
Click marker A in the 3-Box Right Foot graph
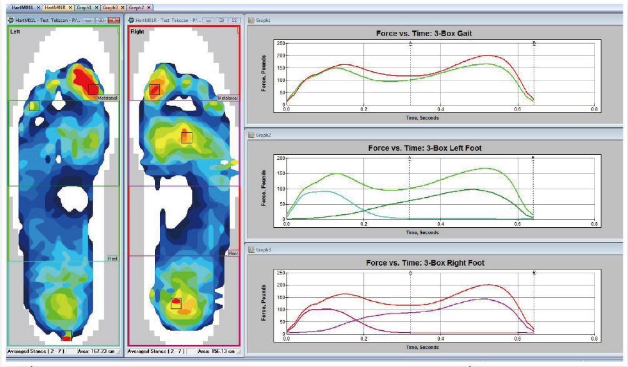point(410,273)
